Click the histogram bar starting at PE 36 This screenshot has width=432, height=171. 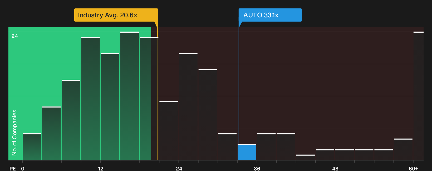(x=267, y=147)
